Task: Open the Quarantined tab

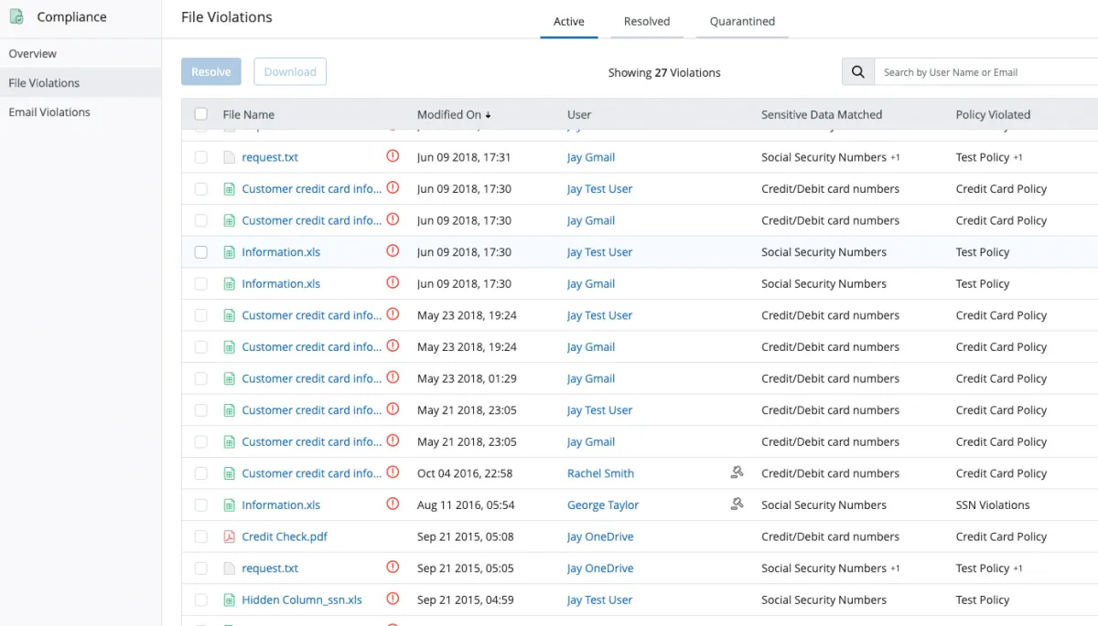Action: (x=742, y=22)
